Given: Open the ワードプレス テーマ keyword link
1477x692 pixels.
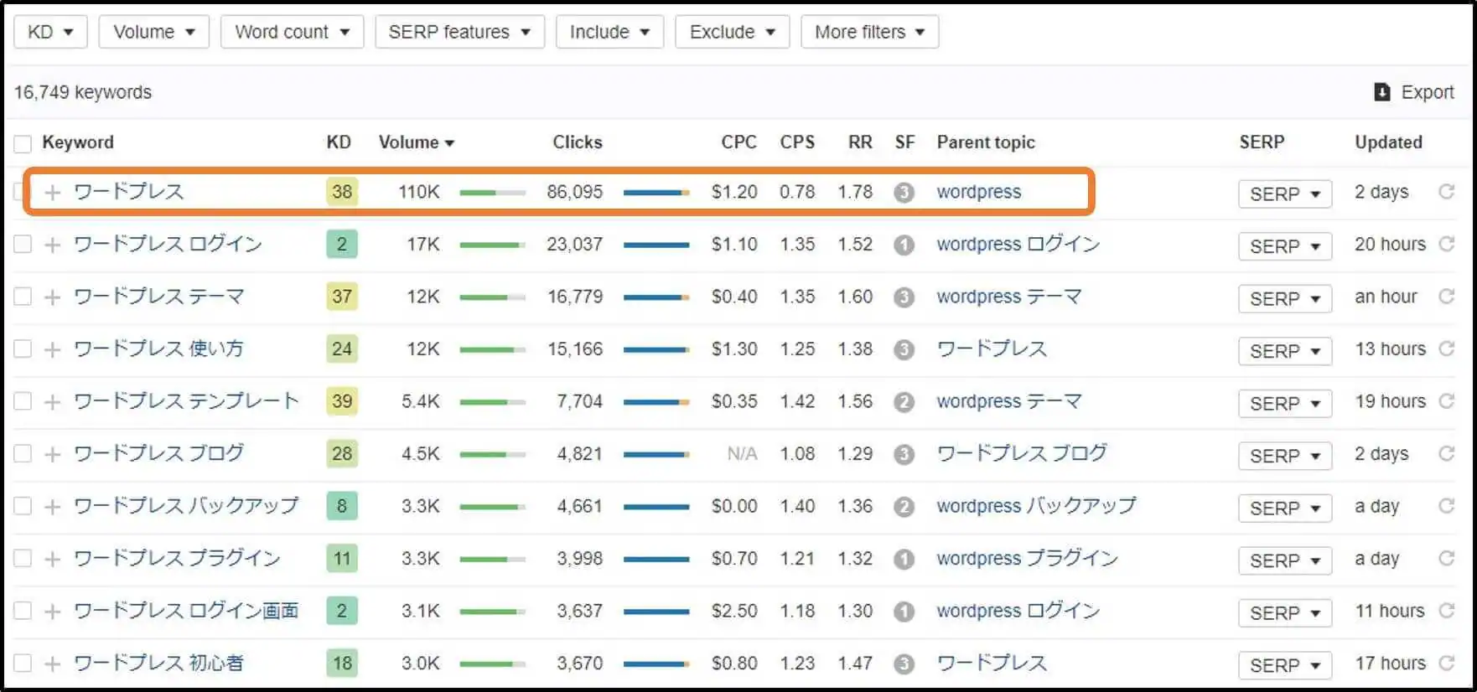Looking at the screenshot, I should (x=159, y=297).
